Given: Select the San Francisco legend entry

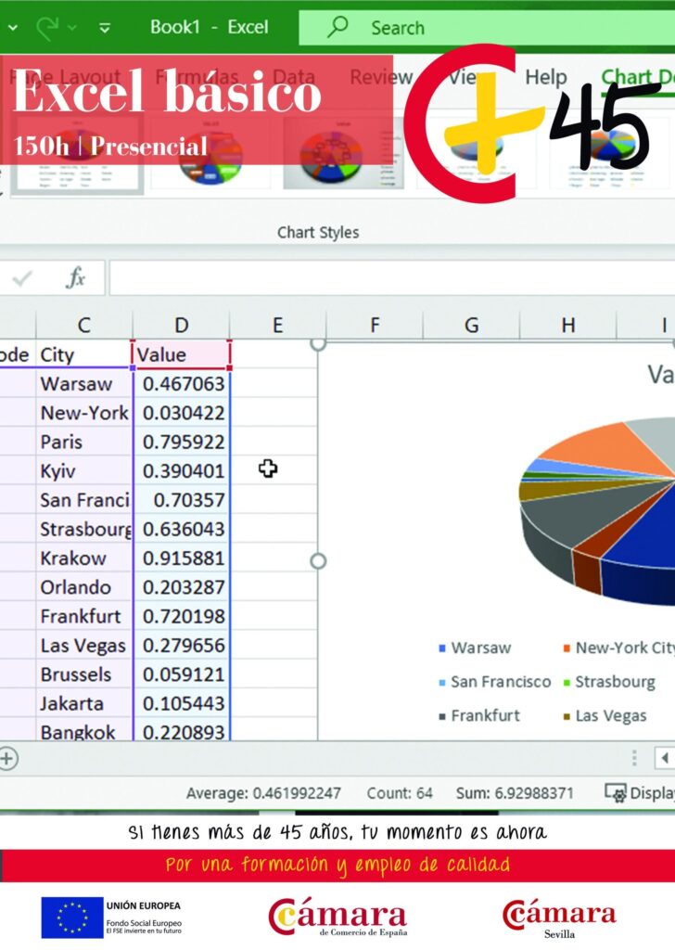Looking at the screenshot, I should [500, 682].
